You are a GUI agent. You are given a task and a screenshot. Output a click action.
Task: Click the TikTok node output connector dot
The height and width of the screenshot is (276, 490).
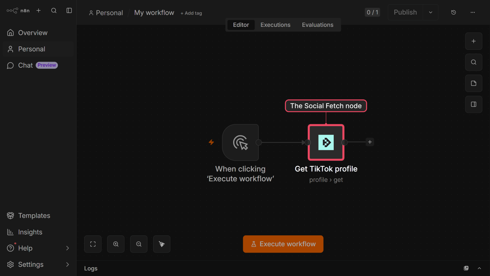345,142
